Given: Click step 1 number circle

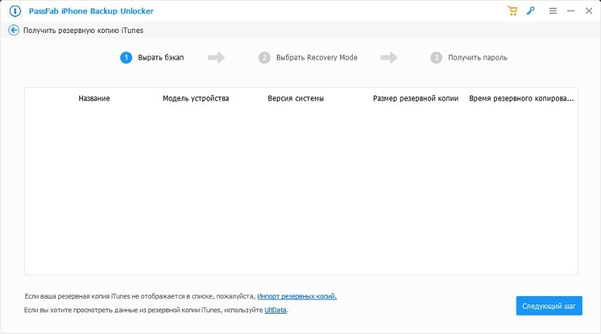Looking at the screenshot, I should point(126,58).
